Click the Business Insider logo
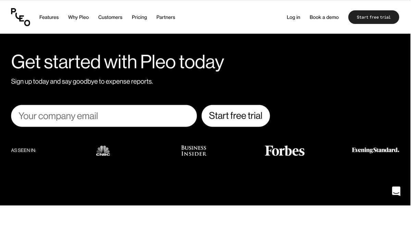Viewport: 411px width, 231px height. (194, 150)
